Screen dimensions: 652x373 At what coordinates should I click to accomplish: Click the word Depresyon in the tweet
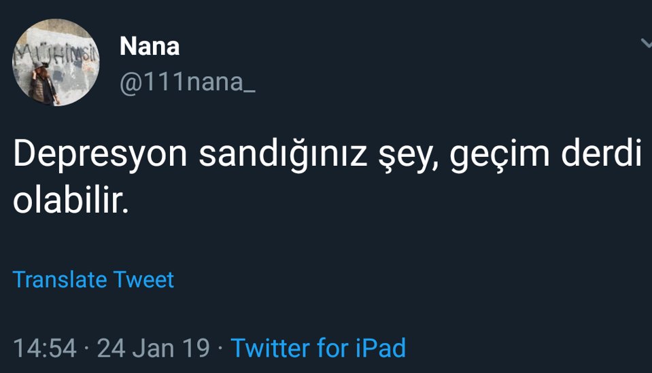coord(100,156)
